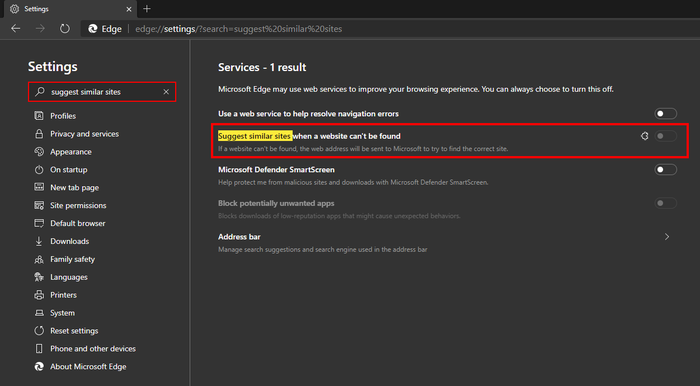This screenshot has width=700, height=386.
Task: Toggle Use a web service for navigation errors
Action: pos(666,114)
